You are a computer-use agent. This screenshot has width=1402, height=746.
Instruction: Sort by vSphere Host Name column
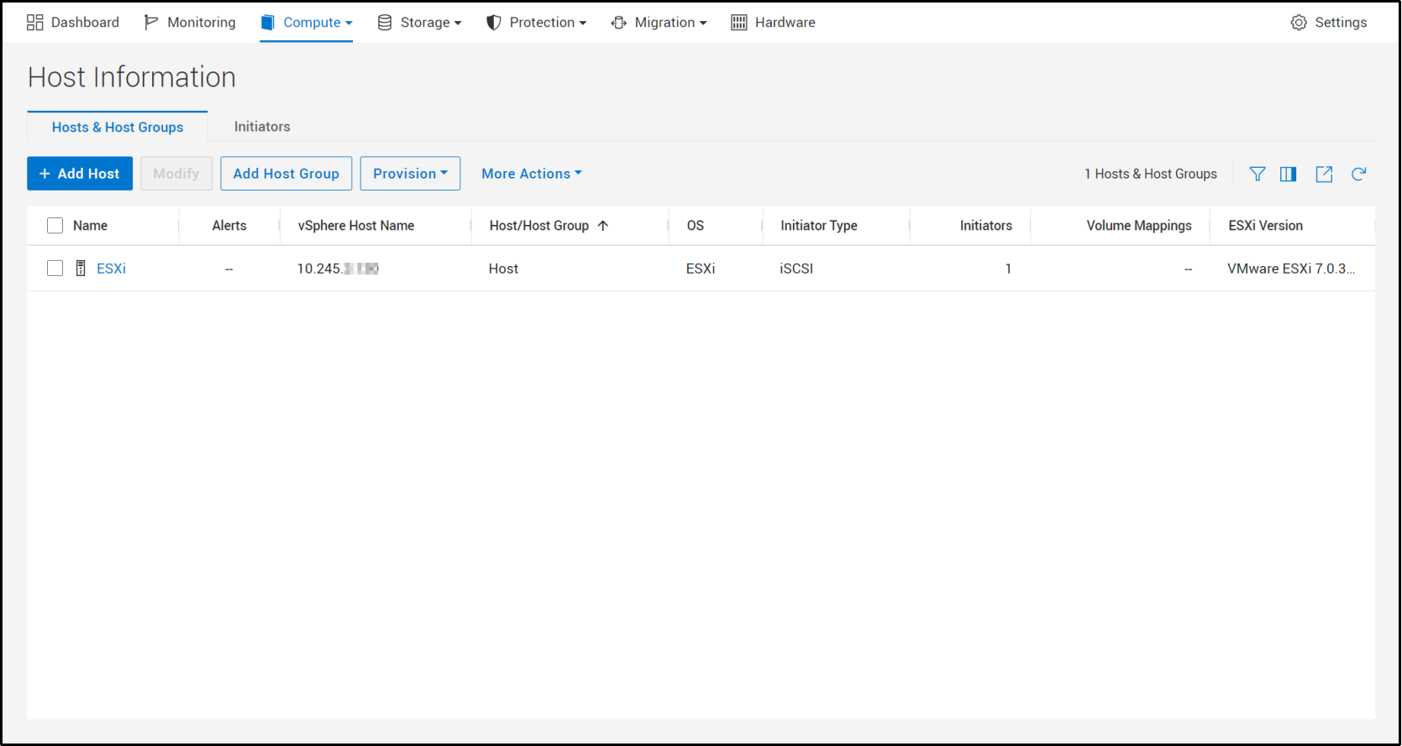pyautogui.click(x=356, y=226)
